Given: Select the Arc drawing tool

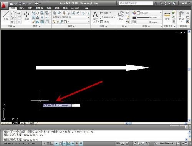Looking at the screenshot, I should pyautogui.click(x=12, y=13).
